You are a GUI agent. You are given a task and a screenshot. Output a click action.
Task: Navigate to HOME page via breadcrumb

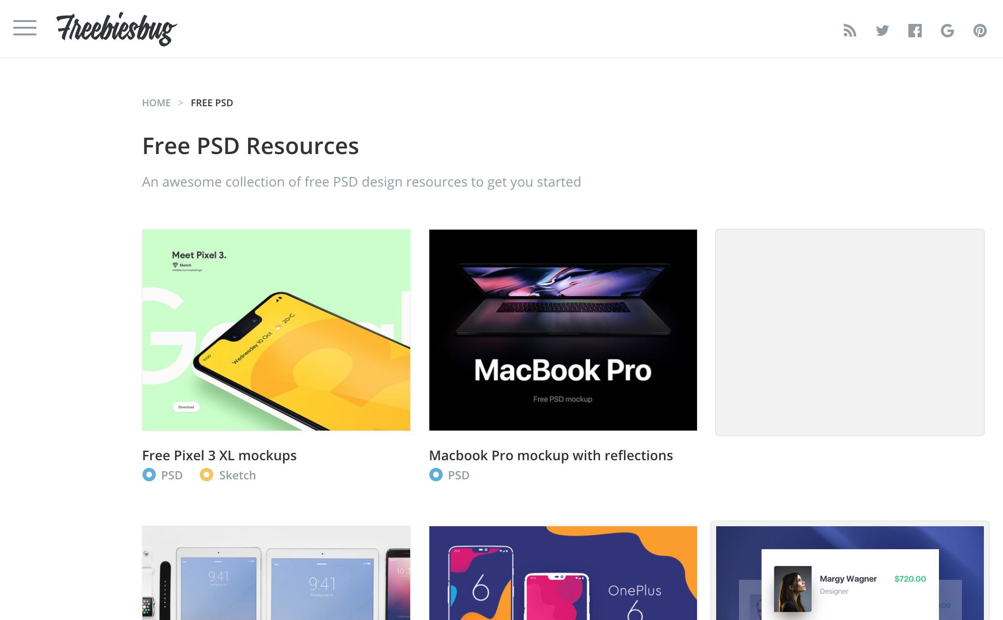pyautogui.click(x=156, y=102)
